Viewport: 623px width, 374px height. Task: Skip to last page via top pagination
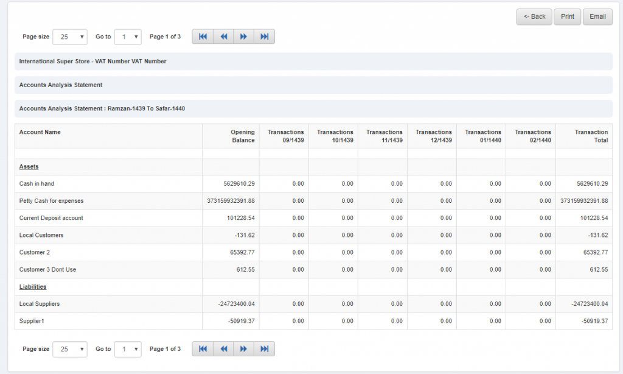(x=265, y=37)
